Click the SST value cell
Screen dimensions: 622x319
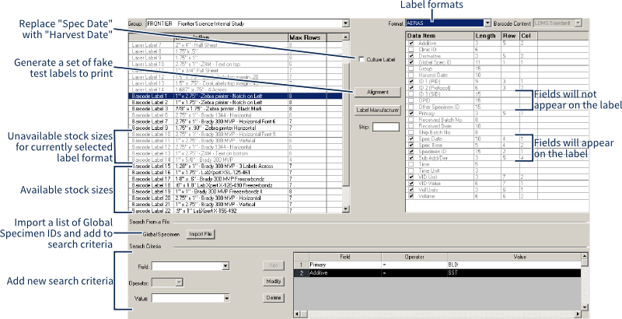514,273
